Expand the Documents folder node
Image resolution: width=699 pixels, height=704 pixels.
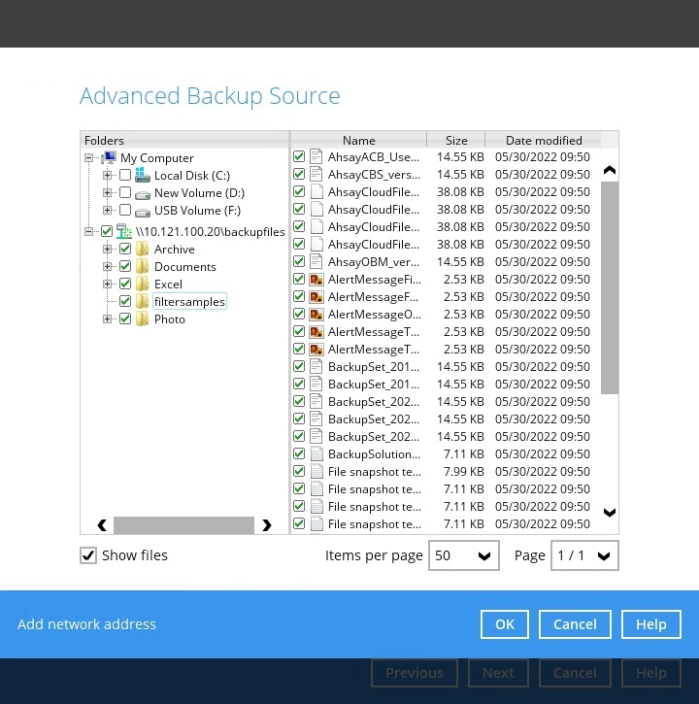108,266
